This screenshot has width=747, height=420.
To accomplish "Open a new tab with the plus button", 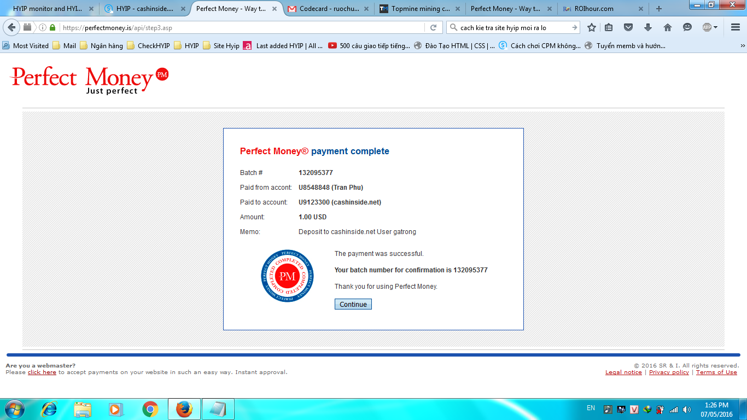I will click(x=658, y=9).
